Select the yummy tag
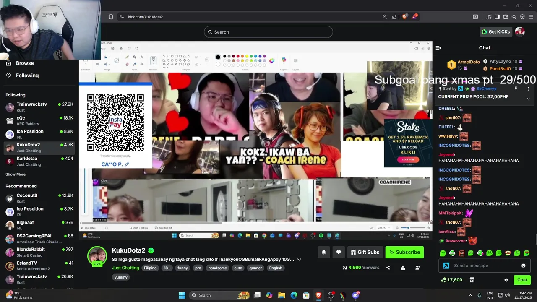Screen dimensions: 537x302 [x=121, y=277]
